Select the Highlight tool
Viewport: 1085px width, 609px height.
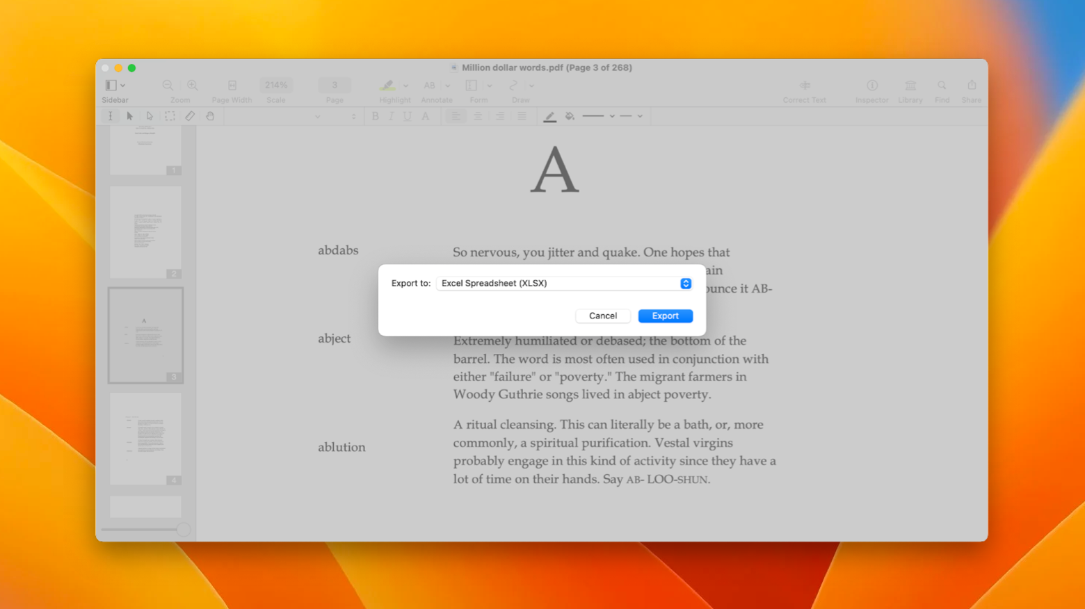[387, 86]
